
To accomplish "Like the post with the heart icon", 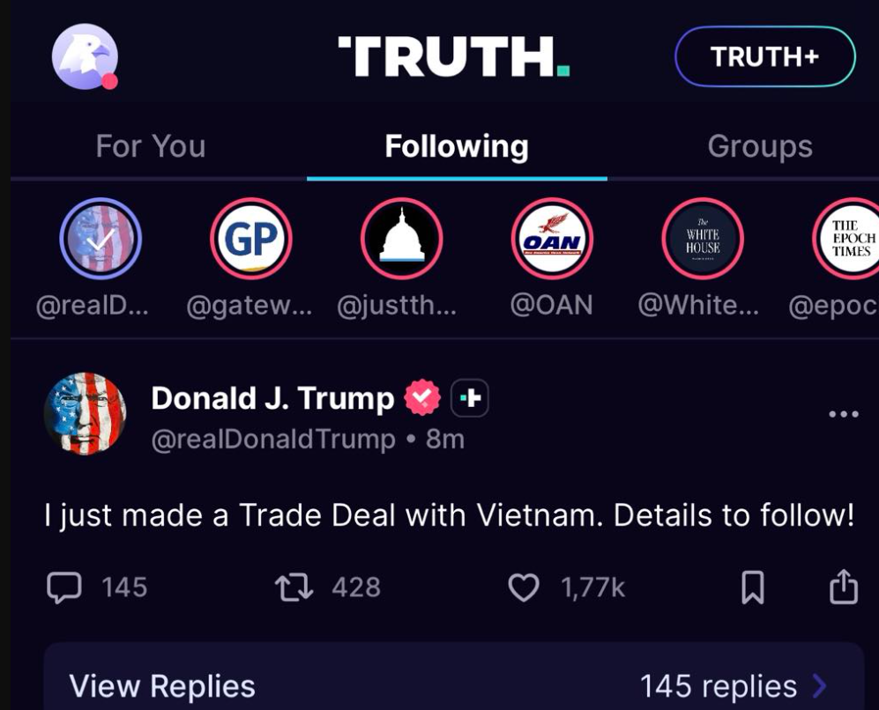I will point(524,588).
